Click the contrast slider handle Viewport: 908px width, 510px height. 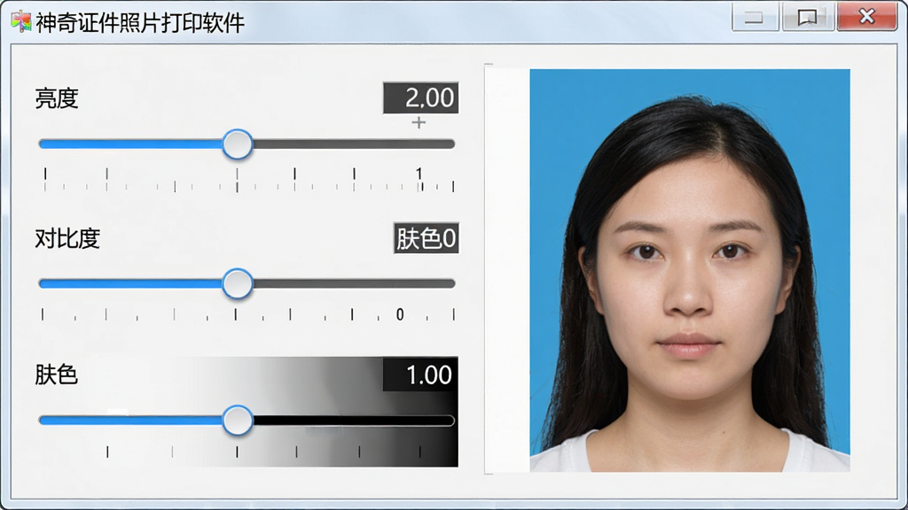tap(238, 283)
